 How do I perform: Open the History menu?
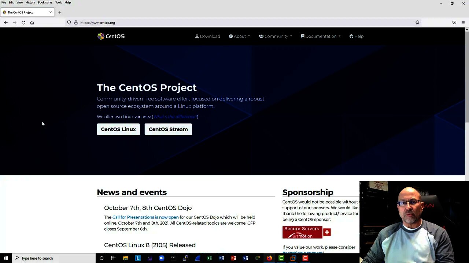pos(30,3)
